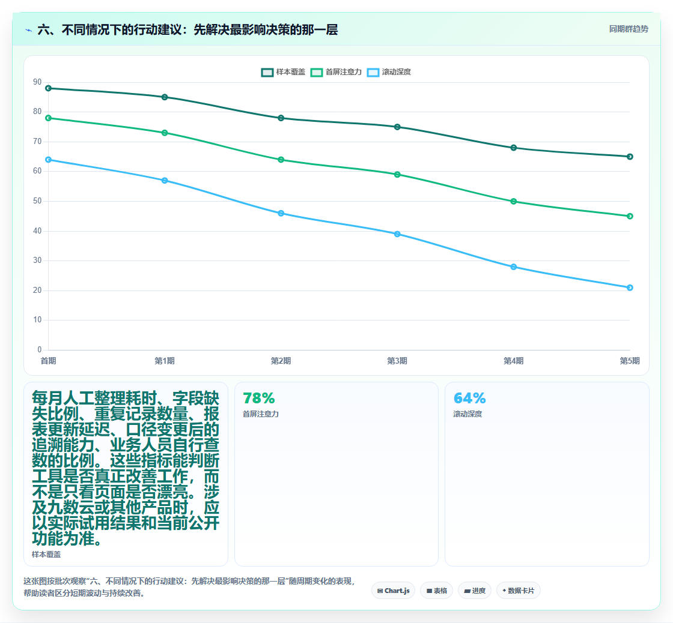
Task: Click the 0 y-axis label
Action: (x=40, y=350)
